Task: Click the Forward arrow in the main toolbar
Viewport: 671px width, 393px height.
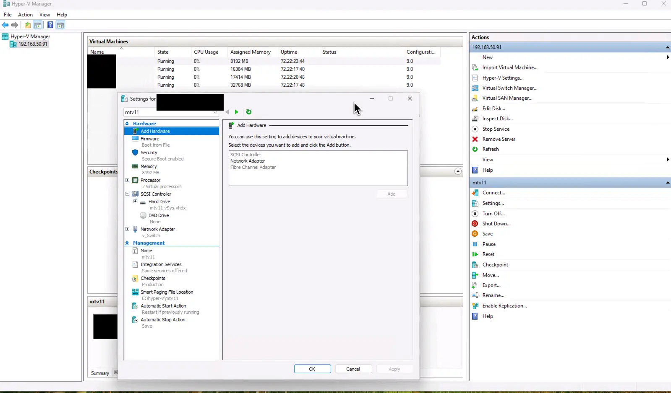Action: pos(15,25)
